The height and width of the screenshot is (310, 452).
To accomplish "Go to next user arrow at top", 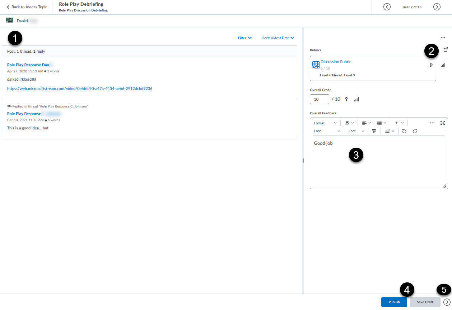I will 437,7.
